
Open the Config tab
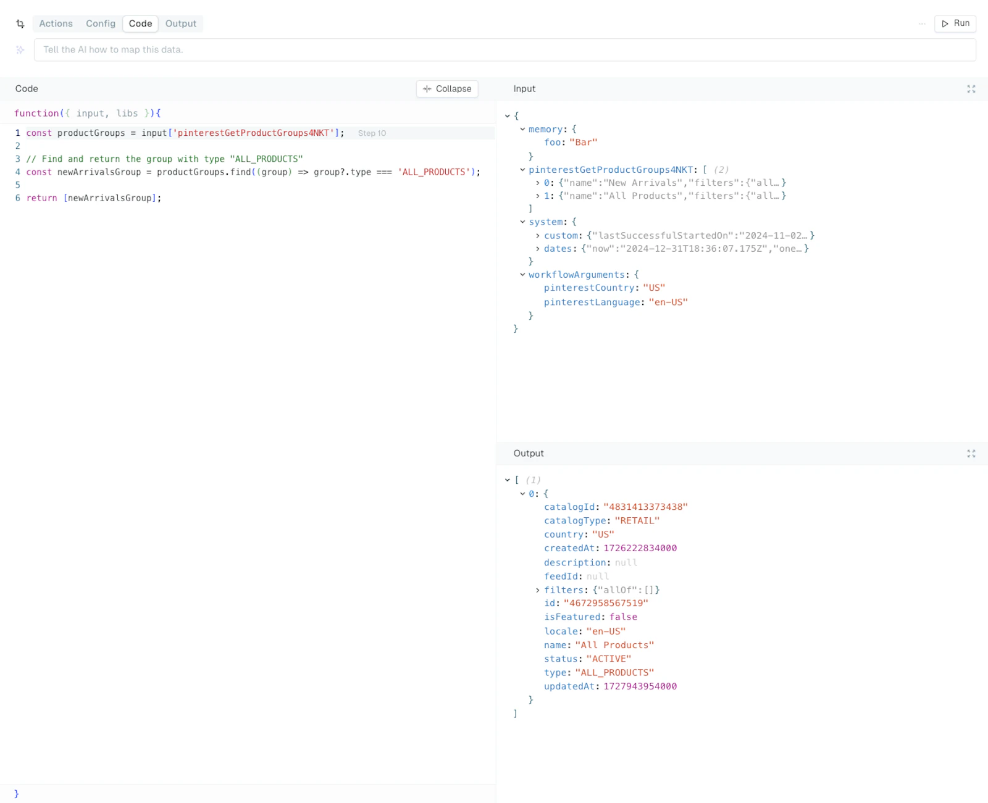[101, 23]
